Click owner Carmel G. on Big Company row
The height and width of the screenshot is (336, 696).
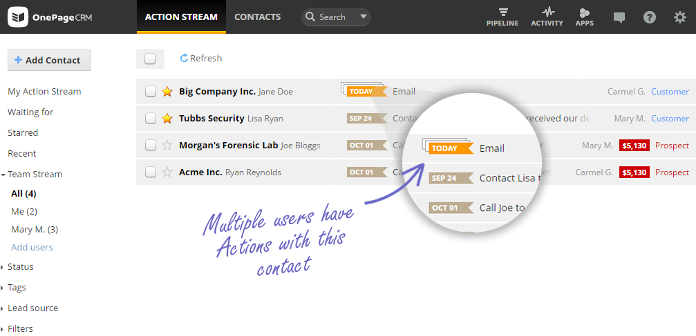click(626, 92)
